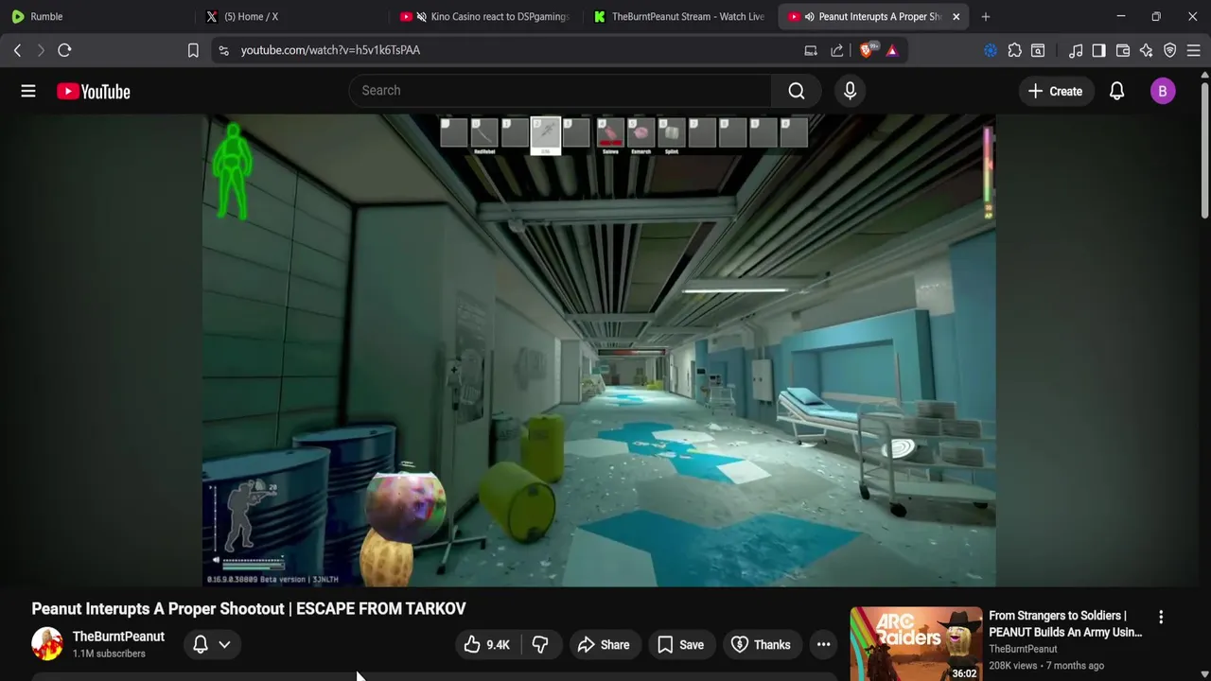1211x681 pixels.
Task: Open the page search extension icon
Action: click(x=1038, y=50)
